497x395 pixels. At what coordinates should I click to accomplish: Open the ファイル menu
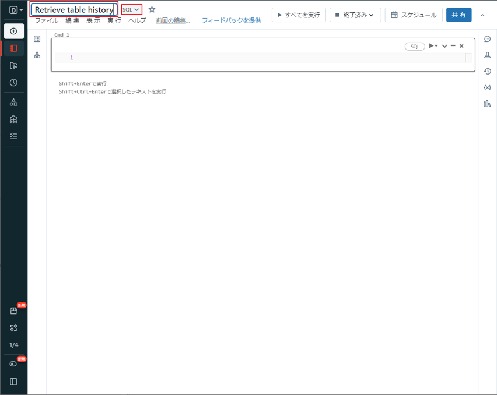pyautogui.click(x=47, y=20)
